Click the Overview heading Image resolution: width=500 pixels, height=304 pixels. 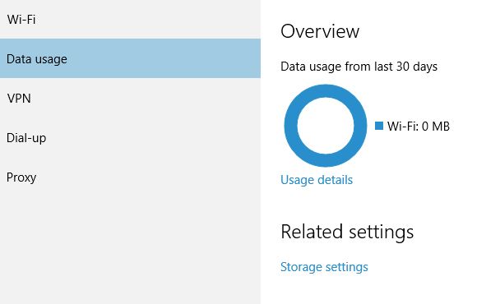click(320, 31)
